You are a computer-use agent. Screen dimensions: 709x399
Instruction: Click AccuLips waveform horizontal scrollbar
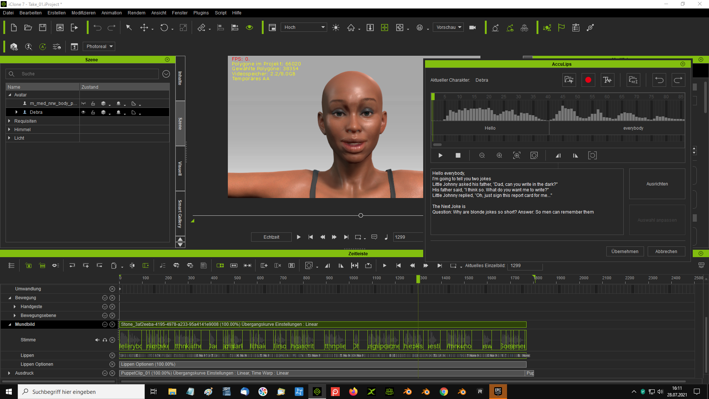pos(438,145)
